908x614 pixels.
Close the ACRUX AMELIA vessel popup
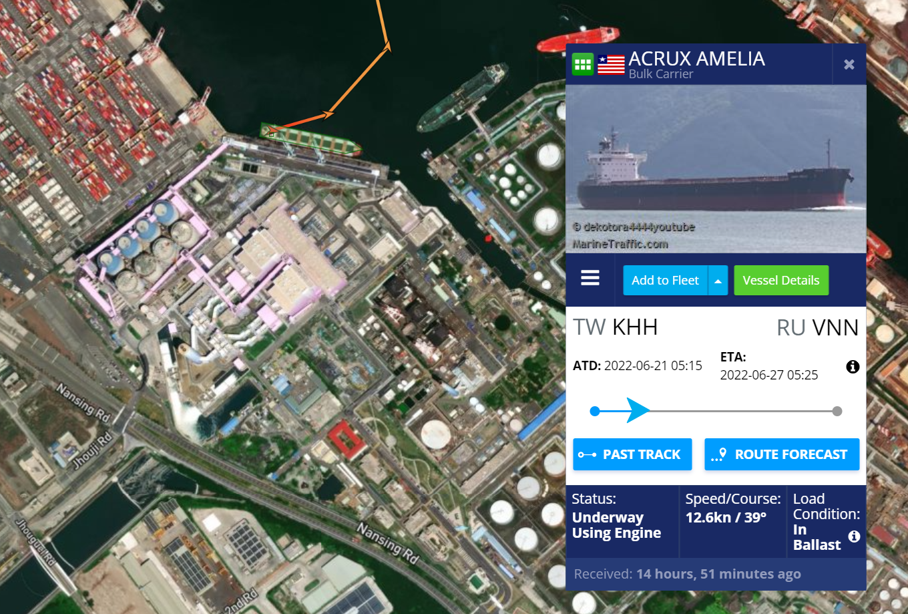[849, 64]
